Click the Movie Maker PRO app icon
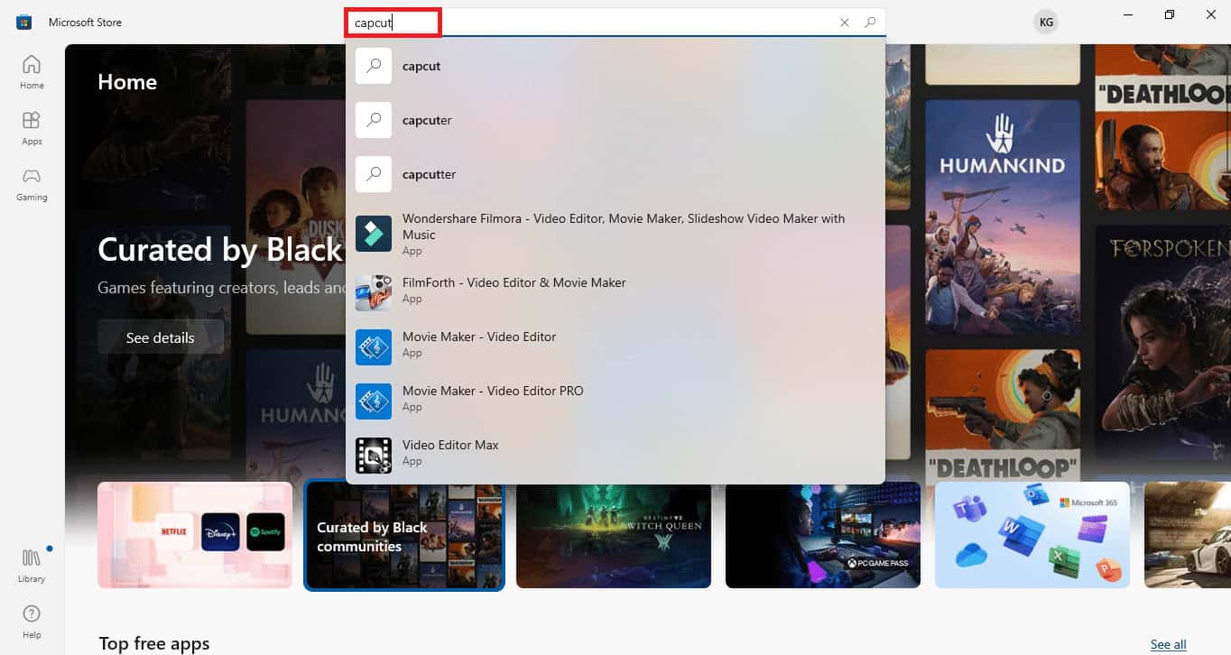This screenshot has height=655, width=1231. 374,401
